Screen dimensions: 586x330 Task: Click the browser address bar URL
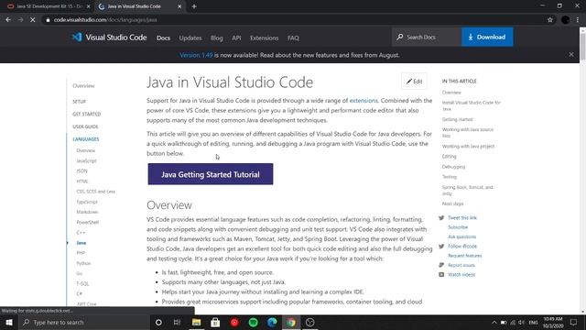click(105, 20)
